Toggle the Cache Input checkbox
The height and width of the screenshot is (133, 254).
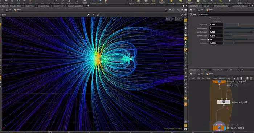(210, 21)
